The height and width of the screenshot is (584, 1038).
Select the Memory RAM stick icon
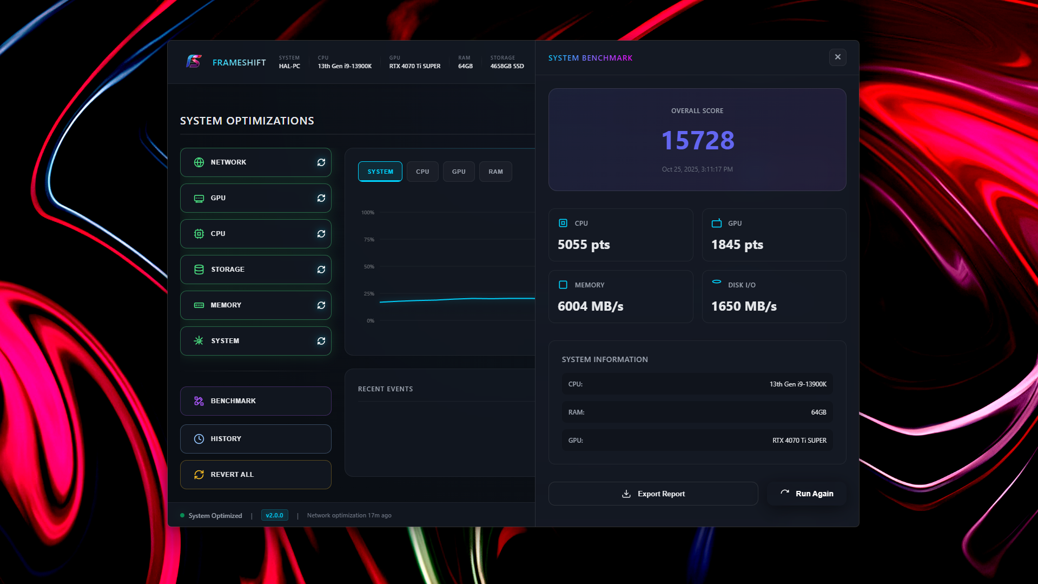point(198,305)
